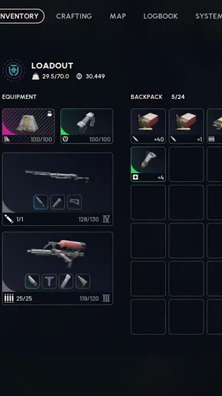Click the green-bordered muzzle attachment on second weapon
The width and height of the screenshot is (222, 396).
click(32, 281)
